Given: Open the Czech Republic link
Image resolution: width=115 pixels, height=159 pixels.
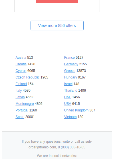Looking at the screenshot, I should 27,77.
